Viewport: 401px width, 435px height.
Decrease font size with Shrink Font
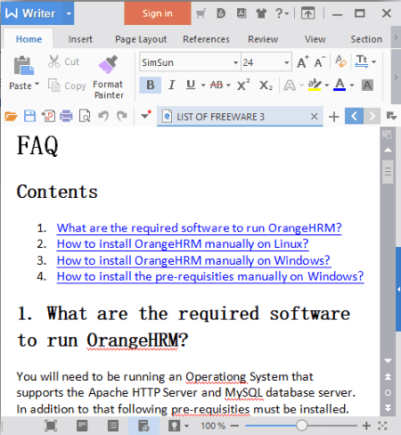(320, 62)
